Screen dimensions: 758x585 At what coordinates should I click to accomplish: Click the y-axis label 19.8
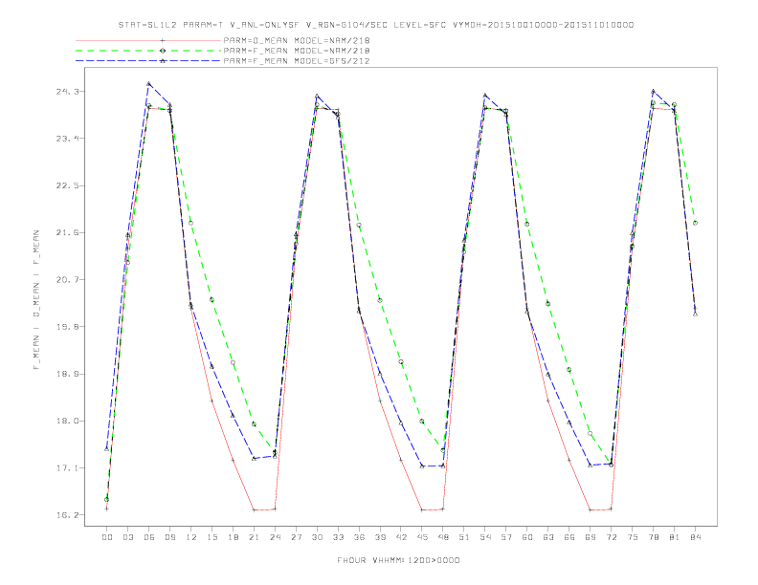67,327
